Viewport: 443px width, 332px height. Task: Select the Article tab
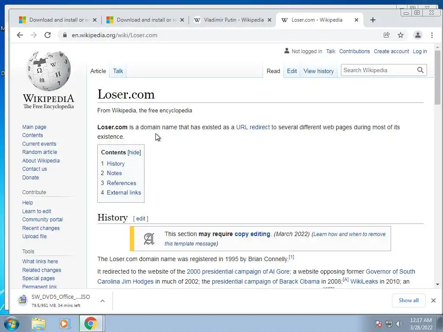pyautogui.click(x=98, y=71)
